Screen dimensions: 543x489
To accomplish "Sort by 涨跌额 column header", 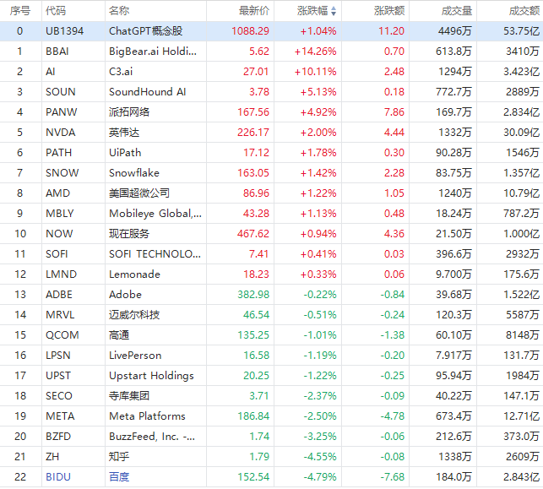I will click(x=388, y=11).
